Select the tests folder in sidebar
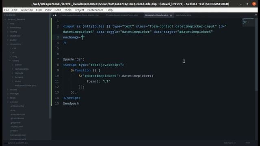Viewport: 260px width, 146px height. [x=13, y=98]
